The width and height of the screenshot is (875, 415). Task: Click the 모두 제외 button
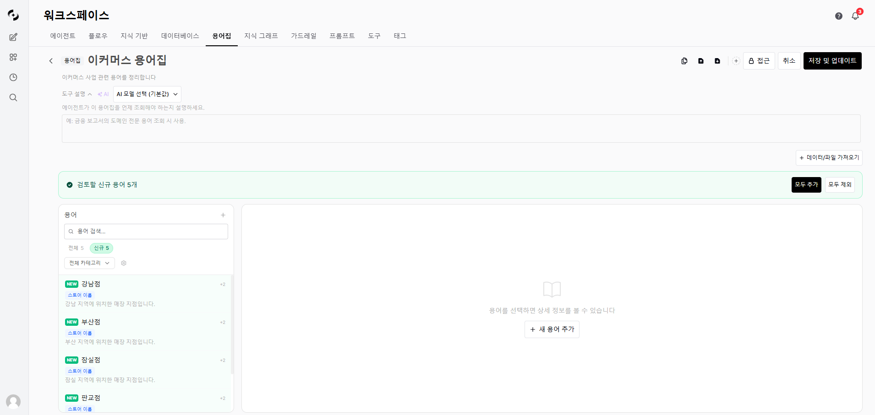840,185
